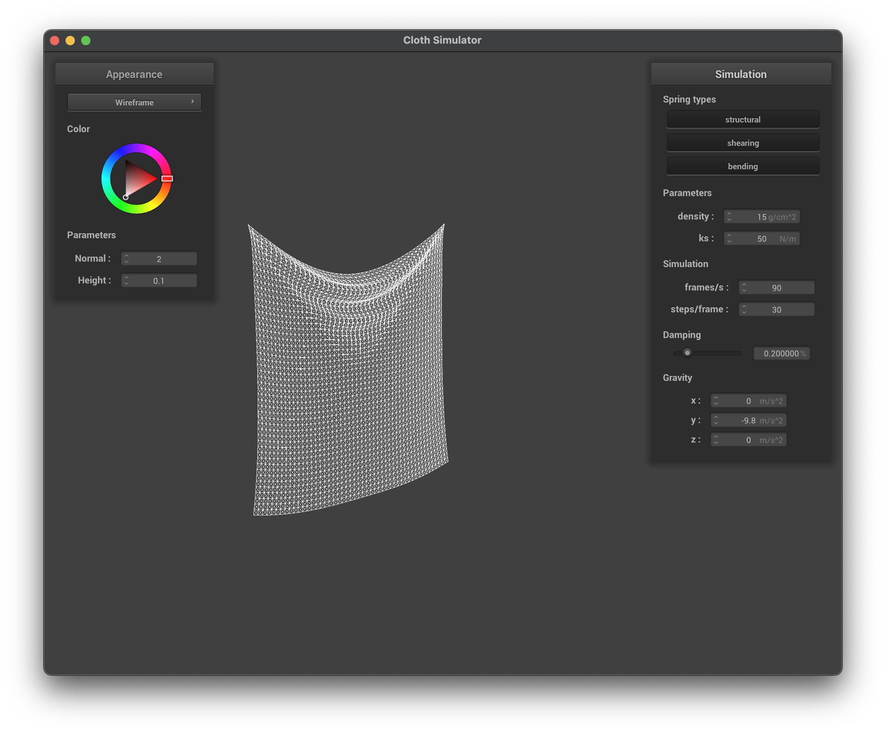The width and height of the screenshot is (886, 733).
Task: Click the Appearance panel header
Action: tap(134, 74)
